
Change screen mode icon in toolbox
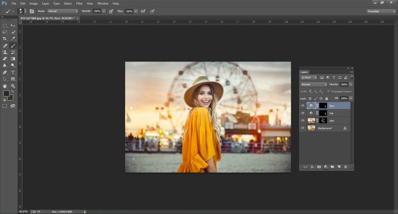(13, 106)
